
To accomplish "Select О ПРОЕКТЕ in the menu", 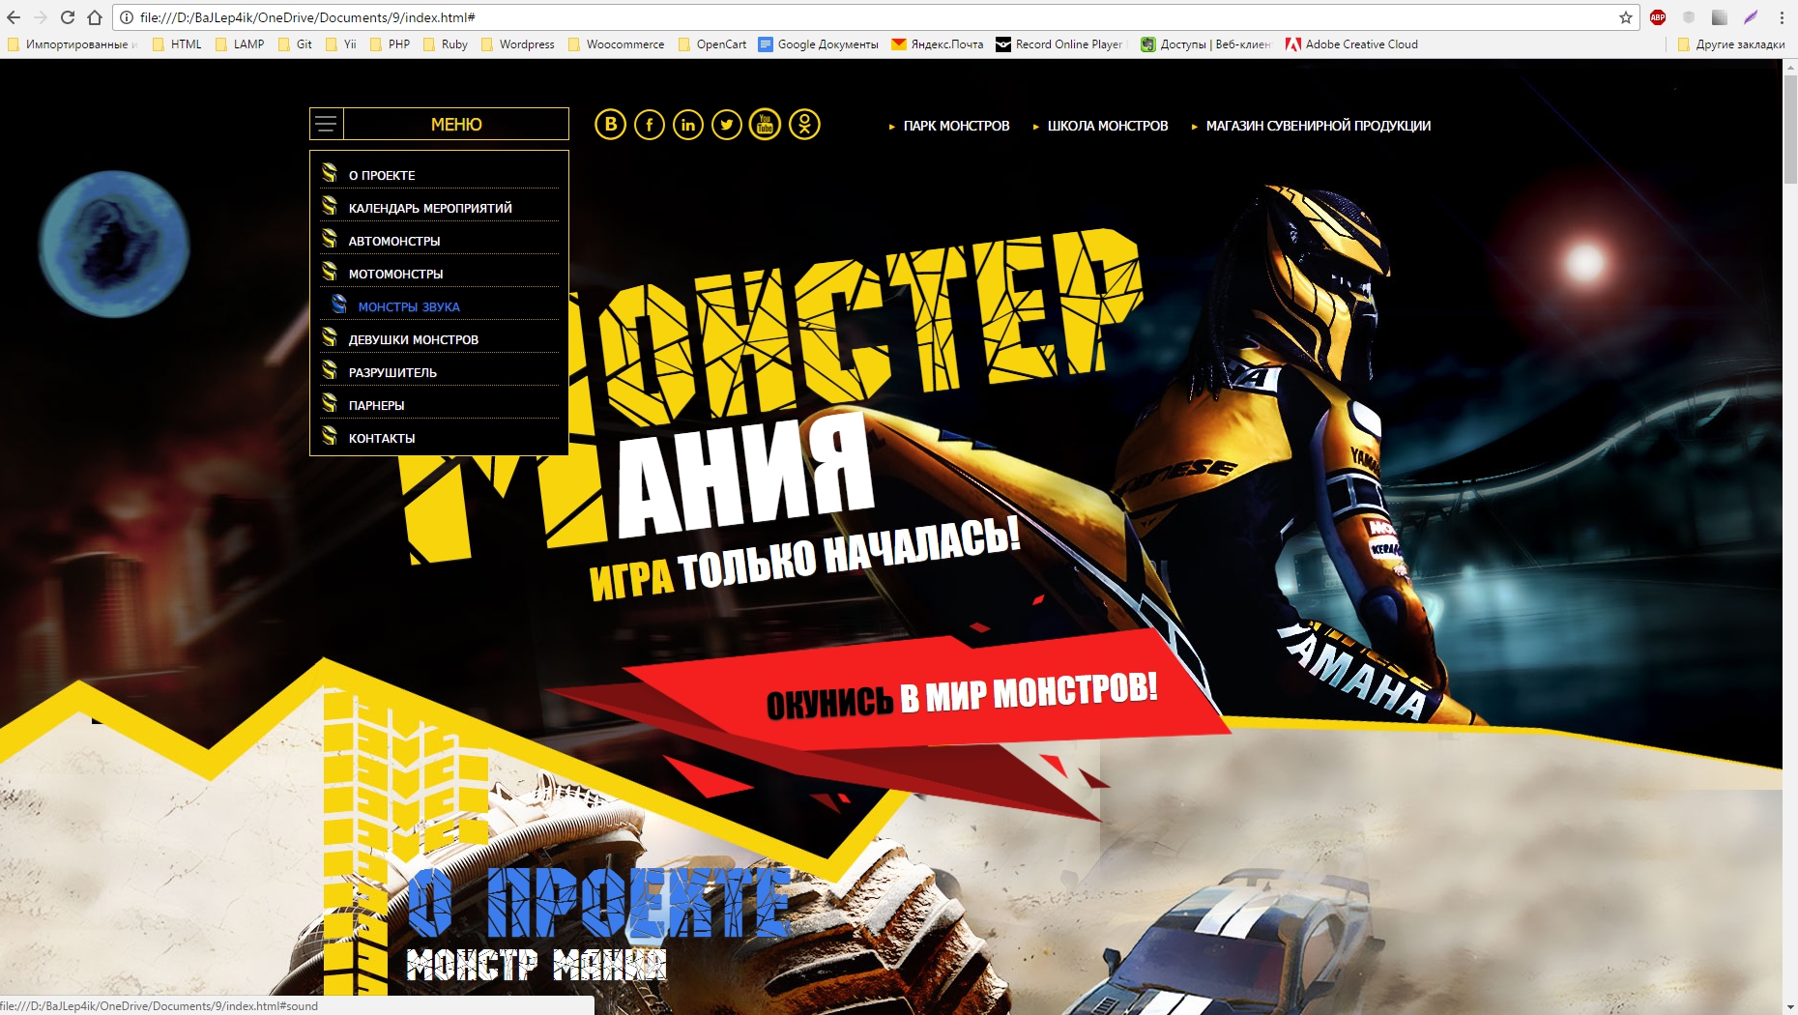I will (x=382, y=175).
